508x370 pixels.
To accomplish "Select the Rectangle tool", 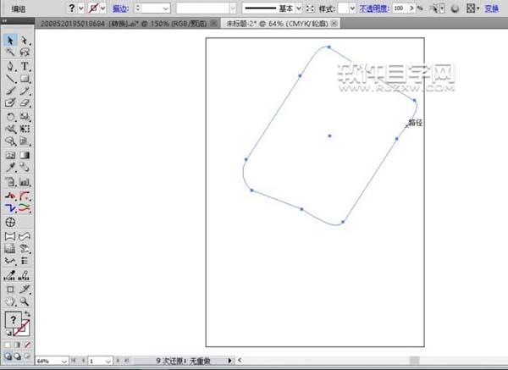I will click(25, 79).
